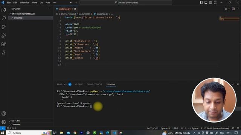Click the mukul breadcrumb

[73, 14]
